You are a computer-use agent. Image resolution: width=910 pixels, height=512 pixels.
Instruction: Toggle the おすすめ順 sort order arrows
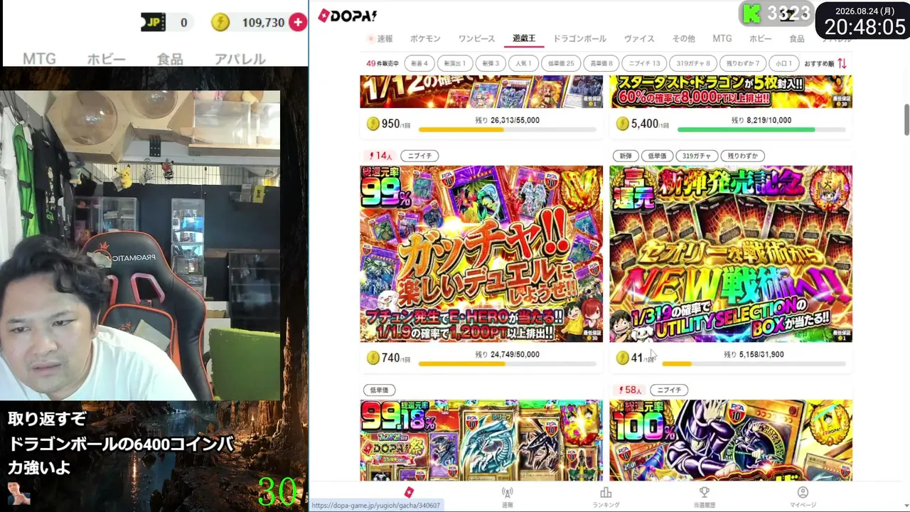click(x=842, y=63)
